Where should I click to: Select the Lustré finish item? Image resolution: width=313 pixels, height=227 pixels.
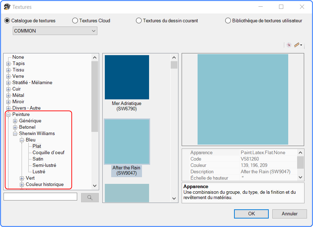pos(39,172)
